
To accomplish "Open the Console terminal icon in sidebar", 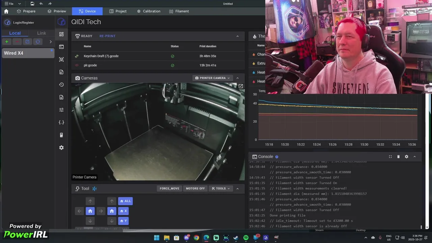I will (61, 47).
